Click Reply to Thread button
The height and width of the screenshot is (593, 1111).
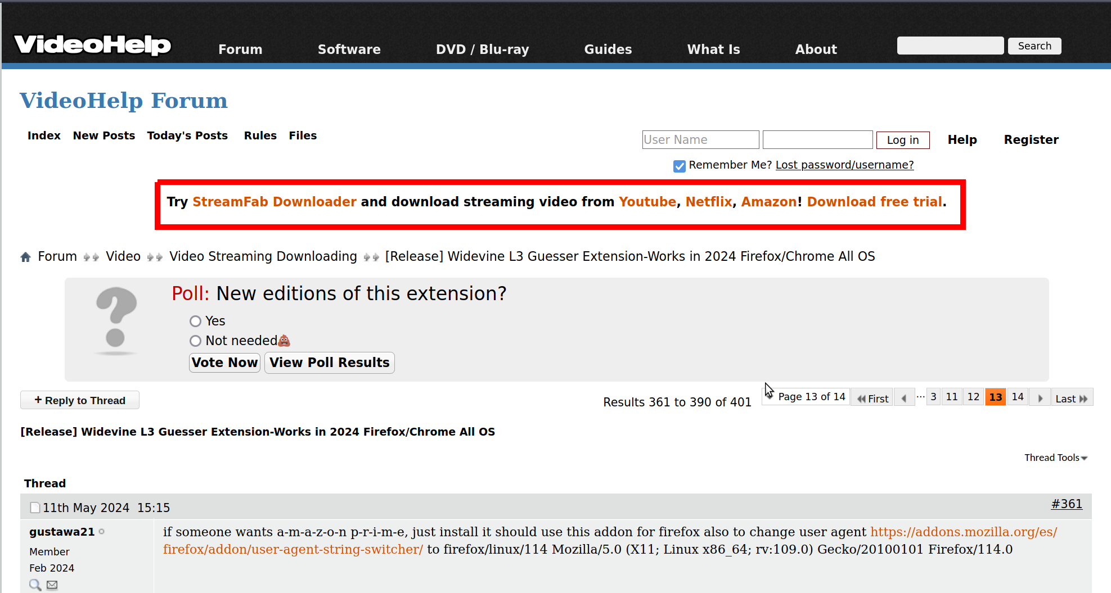80,400
